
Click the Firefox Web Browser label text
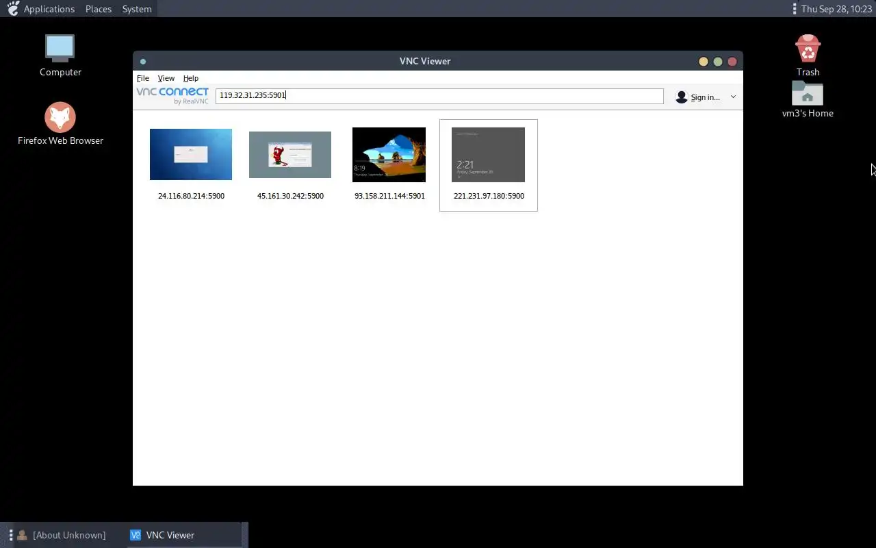click(60, 140)
